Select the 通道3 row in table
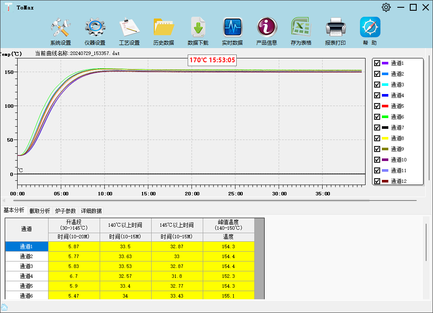This screenshot has width=433, height=313. pos(27,266)
